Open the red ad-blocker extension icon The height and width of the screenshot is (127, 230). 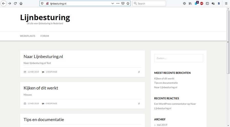pos(202,3)
